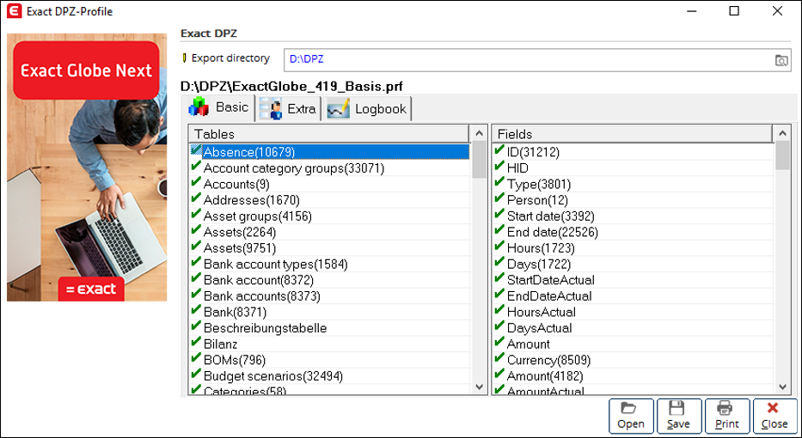Select the Hours(1723) field
The width and height of the screenshot is (802, 438).
634,248
